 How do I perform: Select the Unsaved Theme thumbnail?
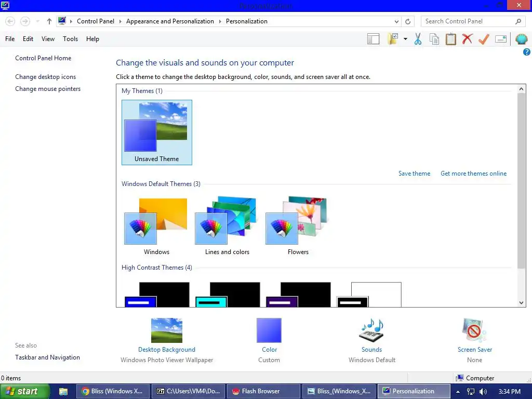tap(157, 132)
